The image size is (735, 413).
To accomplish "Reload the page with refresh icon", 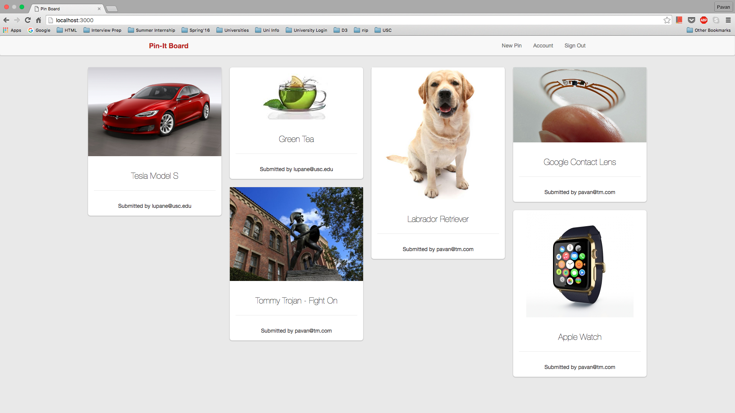I will 28,20.
